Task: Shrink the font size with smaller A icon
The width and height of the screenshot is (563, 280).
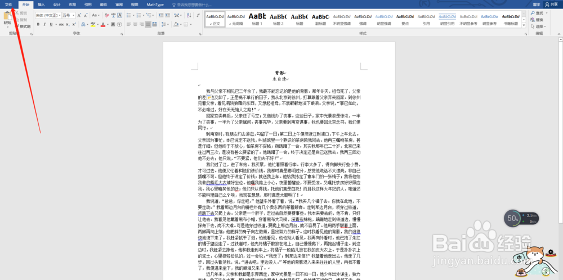Action: 86,15
